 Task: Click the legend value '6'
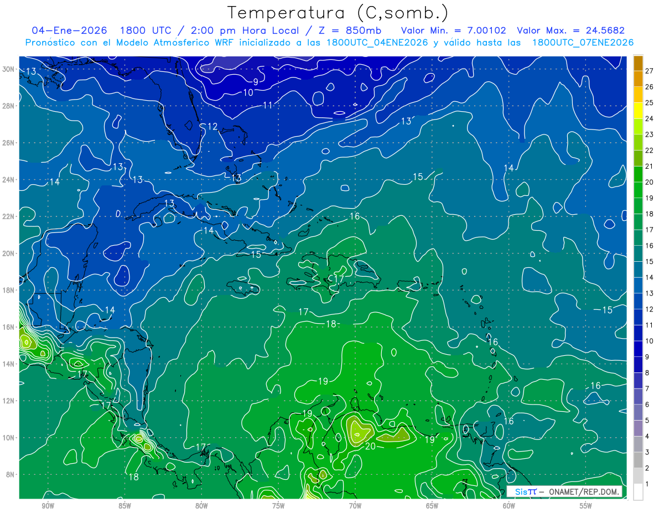(x=647, y=405)
